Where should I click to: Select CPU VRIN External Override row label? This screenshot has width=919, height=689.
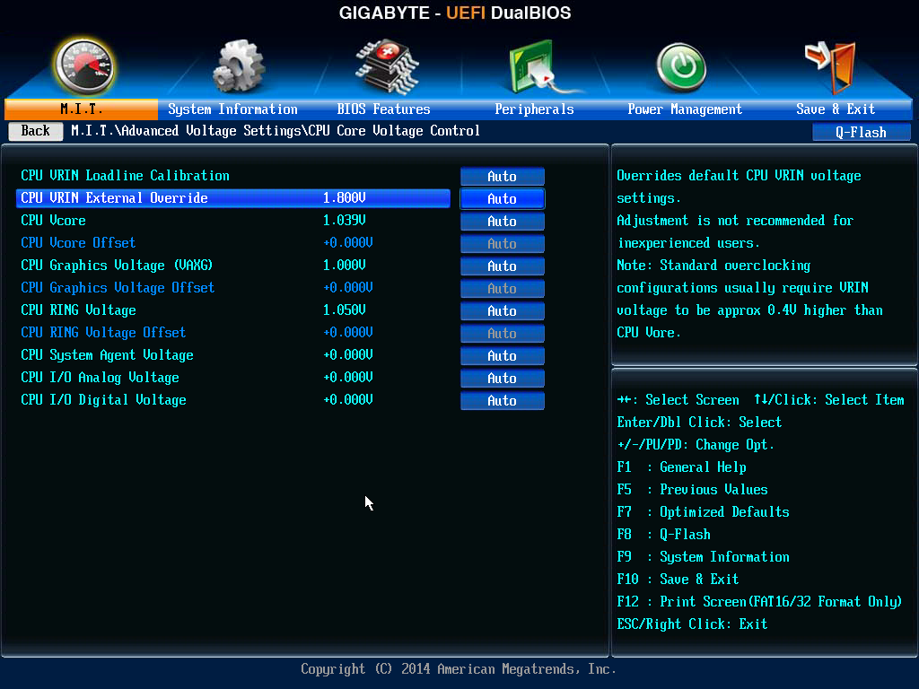click(114, 198)
